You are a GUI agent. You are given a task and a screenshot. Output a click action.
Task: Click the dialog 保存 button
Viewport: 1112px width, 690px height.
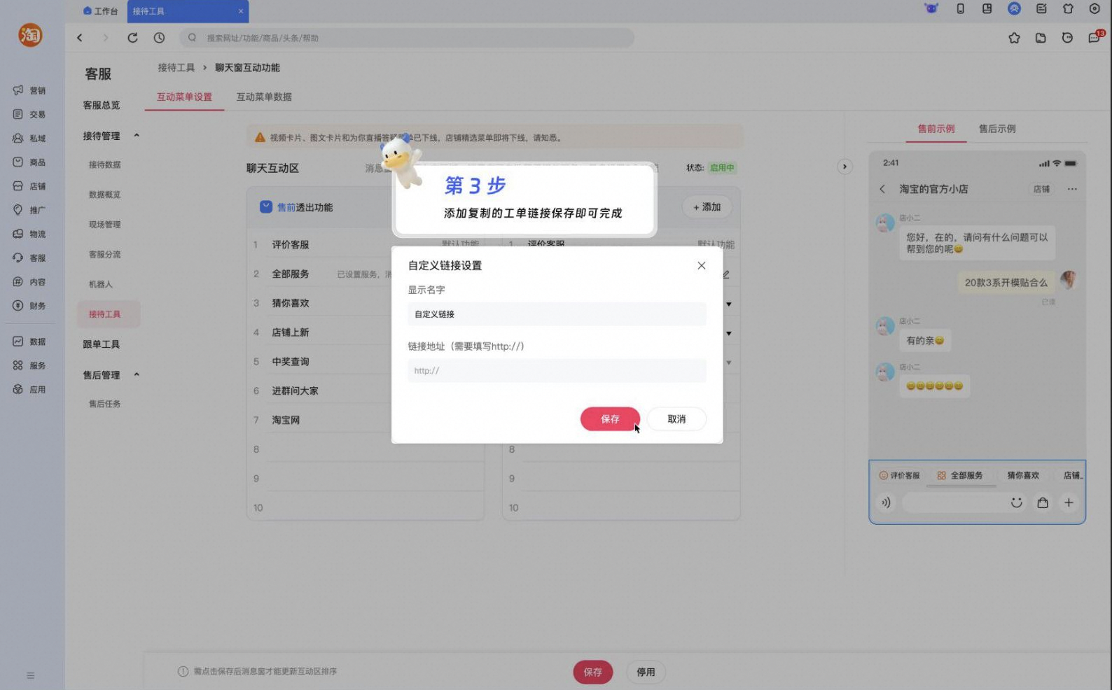[x=610, y=418]
